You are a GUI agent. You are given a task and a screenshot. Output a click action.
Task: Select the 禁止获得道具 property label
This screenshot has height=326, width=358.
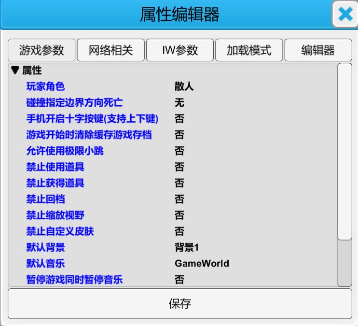point(55,183)
